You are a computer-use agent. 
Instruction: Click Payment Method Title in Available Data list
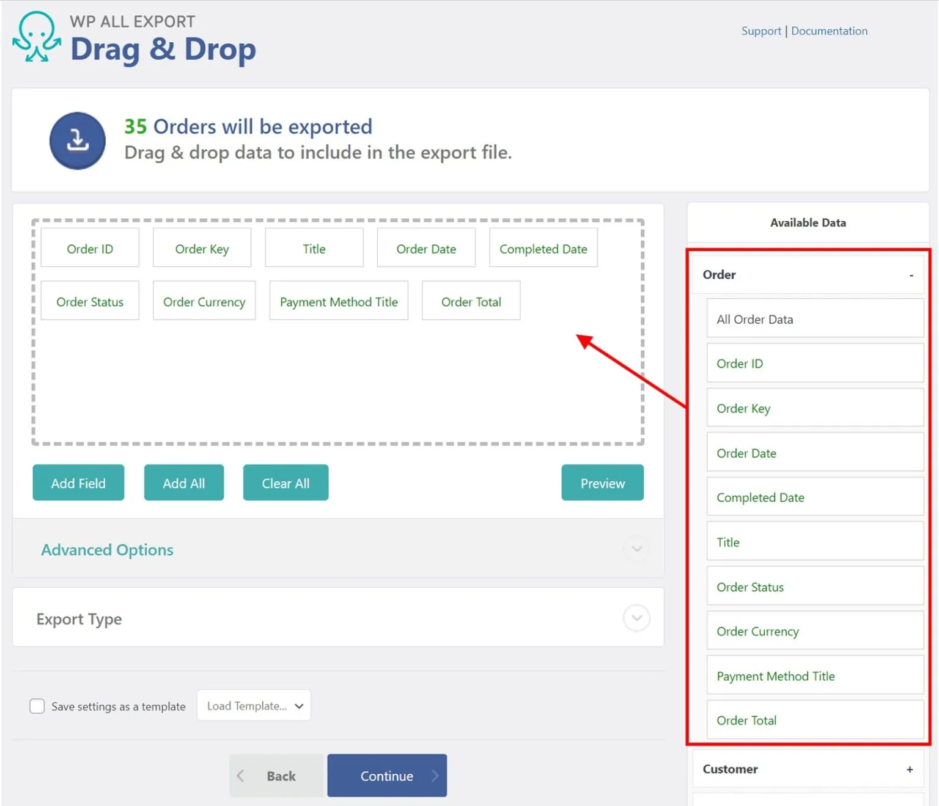tap(816, 676)
